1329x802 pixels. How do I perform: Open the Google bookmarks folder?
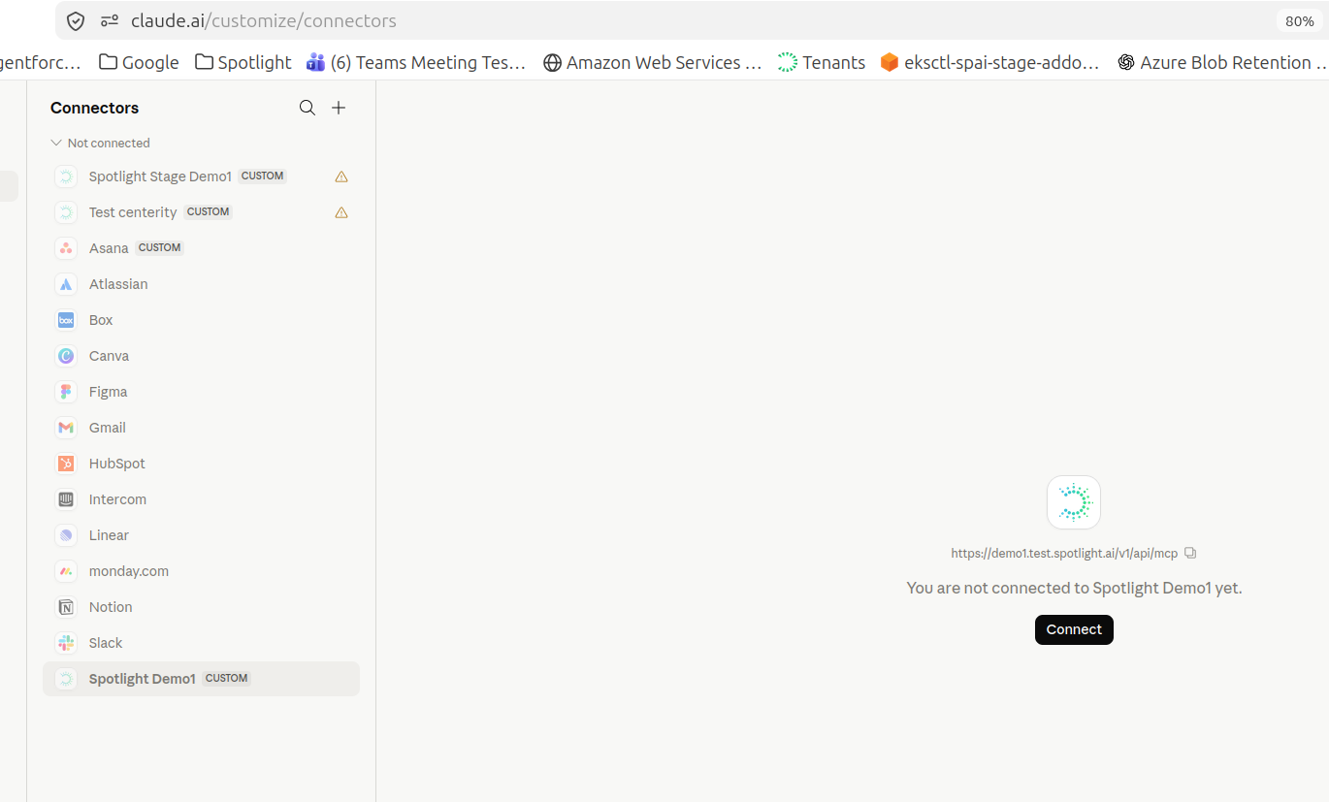click(139, 62)
